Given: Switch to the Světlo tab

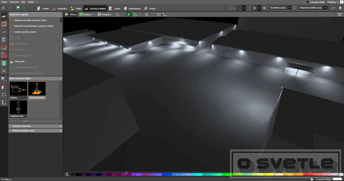Looking at the screenshot, I should [76, 8].
